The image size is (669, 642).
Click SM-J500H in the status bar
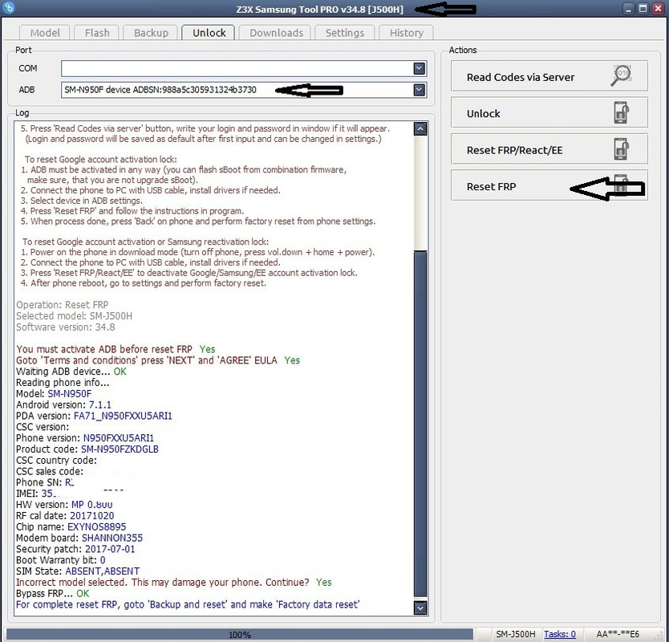pos(516,634)
